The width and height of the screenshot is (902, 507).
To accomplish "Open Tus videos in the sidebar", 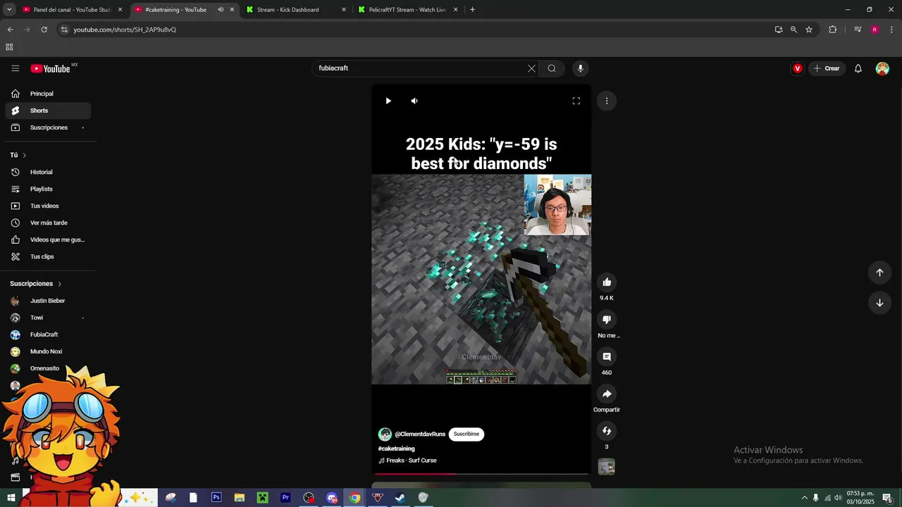I will (x=48, y=206).
